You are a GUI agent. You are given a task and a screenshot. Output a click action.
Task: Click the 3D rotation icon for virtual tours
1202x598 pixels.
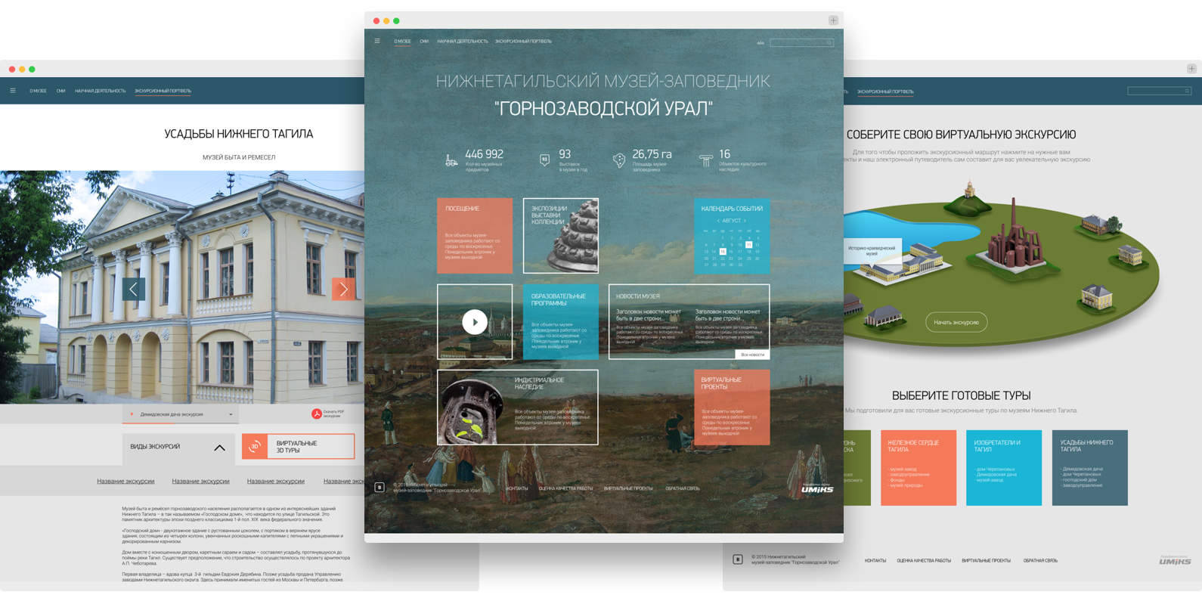[x=256, y=447]
